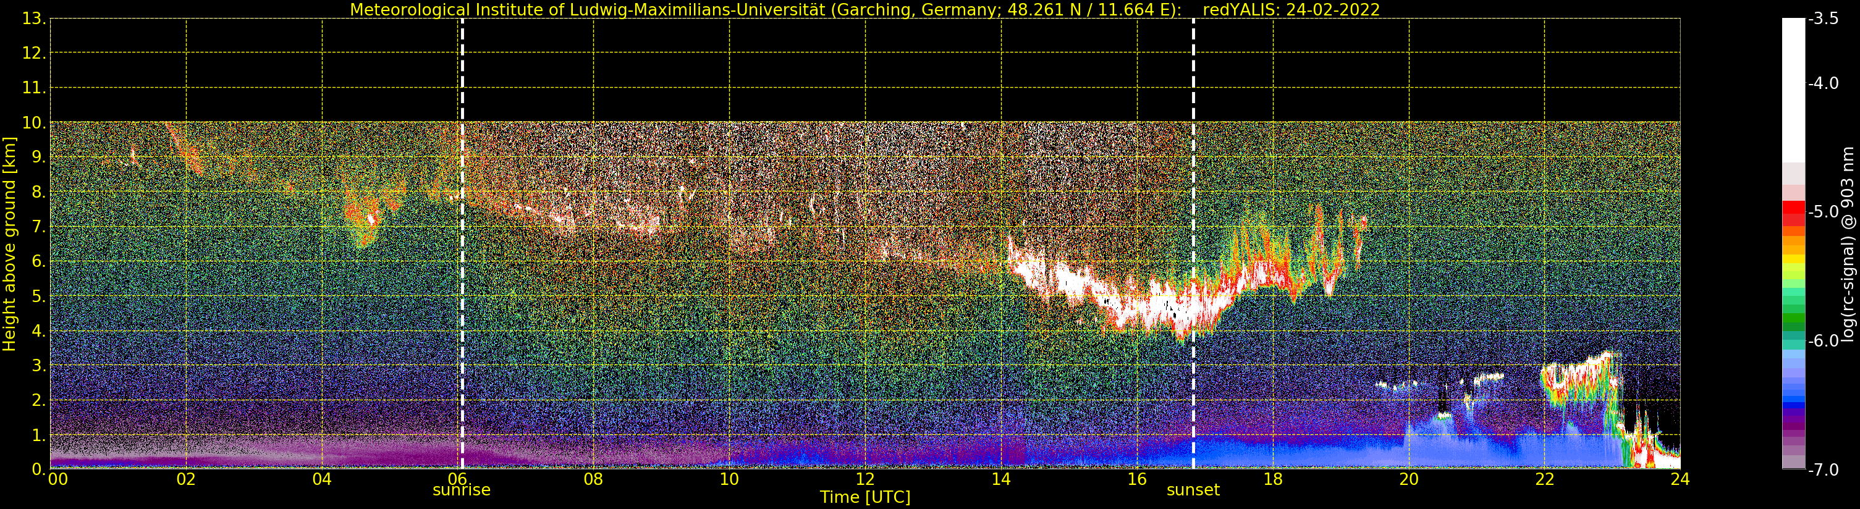Image resolution: width=1860 pixels, height=509 pixels.
Task: Pick the green section of the colorbar
Action: pos(1793,308)
